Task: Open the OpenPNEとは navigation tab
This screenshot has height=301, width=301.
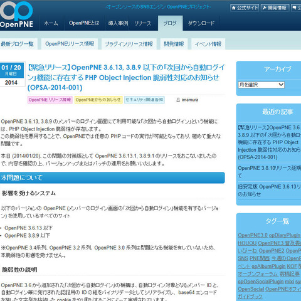Action: pos(84,23)
